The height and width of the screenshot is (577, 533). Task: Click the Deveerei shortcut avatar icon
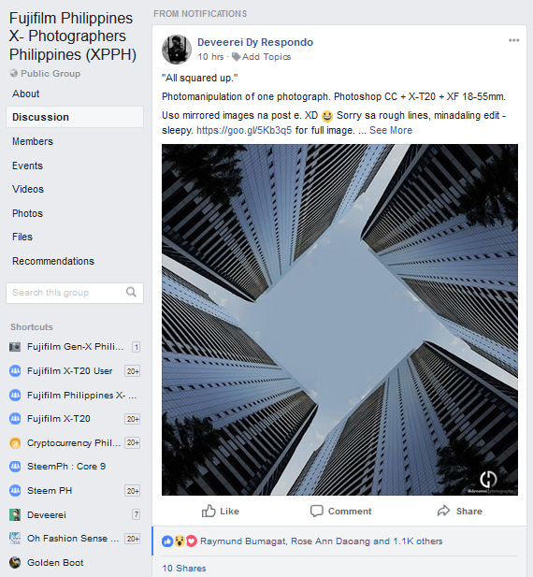click(x=15, y=514)
